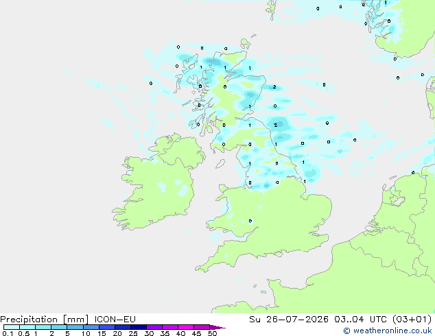Select the 2–5 mm legend color box
The width and height of the screenshot is (435, 336).
pyautogui.click(x=59, y=327)
